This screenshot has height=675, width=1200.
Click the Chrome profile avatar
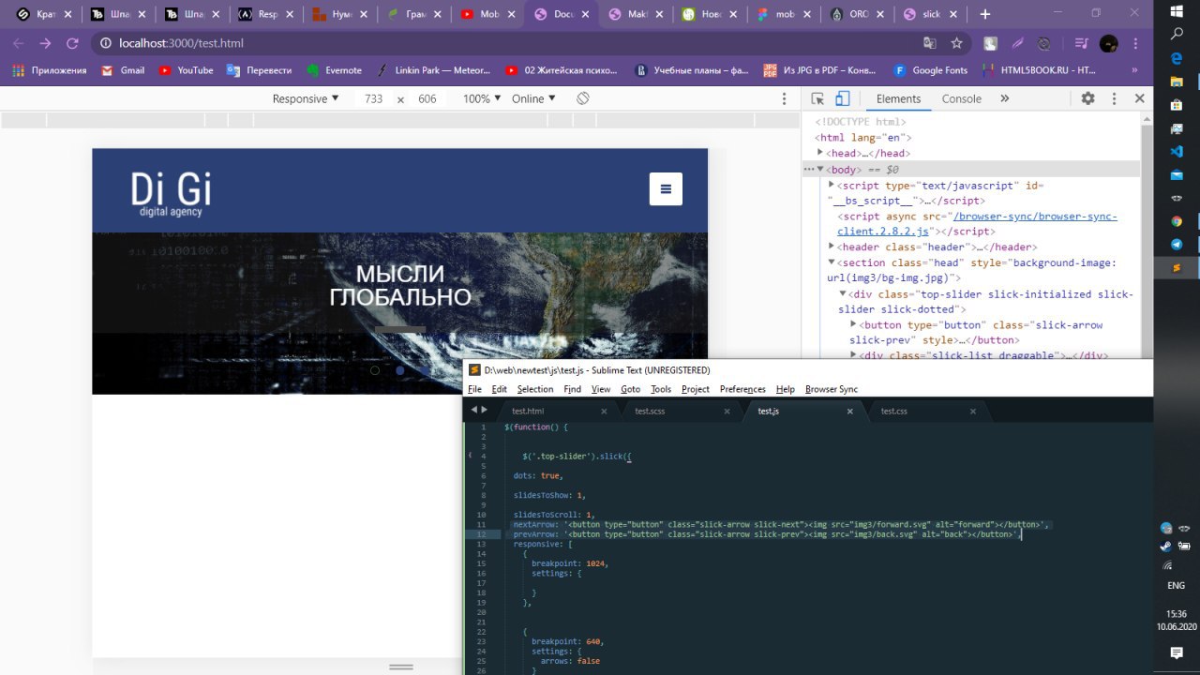pyautogui.click(x=1109, y=43)
